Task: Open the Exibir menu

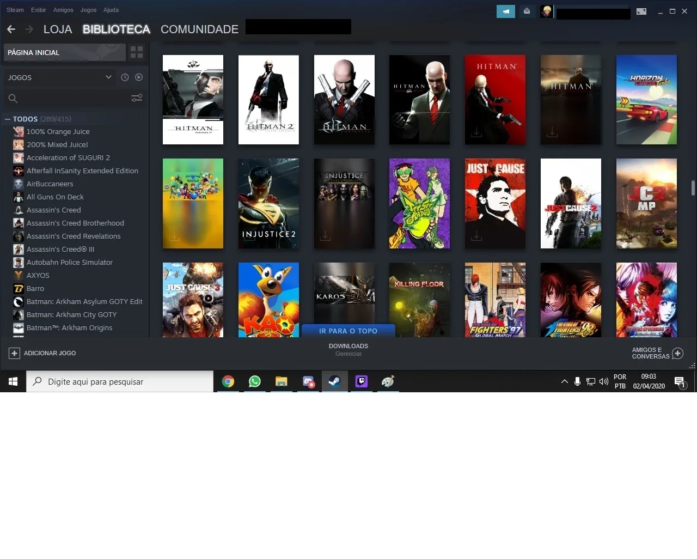Action: [x=39, y=10]
